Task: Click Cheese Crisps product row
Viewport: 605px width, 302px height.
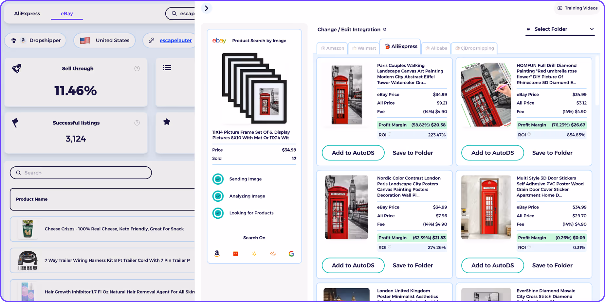Action: click(102, 229)
